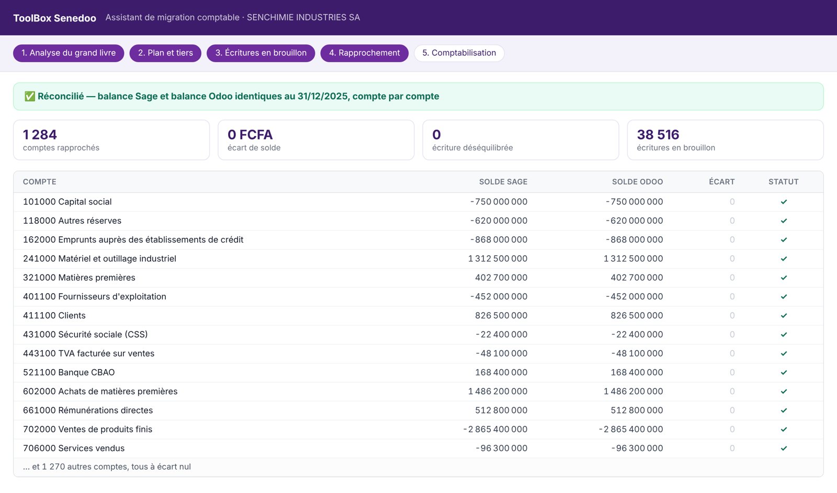Select the 101000 Capital social account name

pos(67,202)
